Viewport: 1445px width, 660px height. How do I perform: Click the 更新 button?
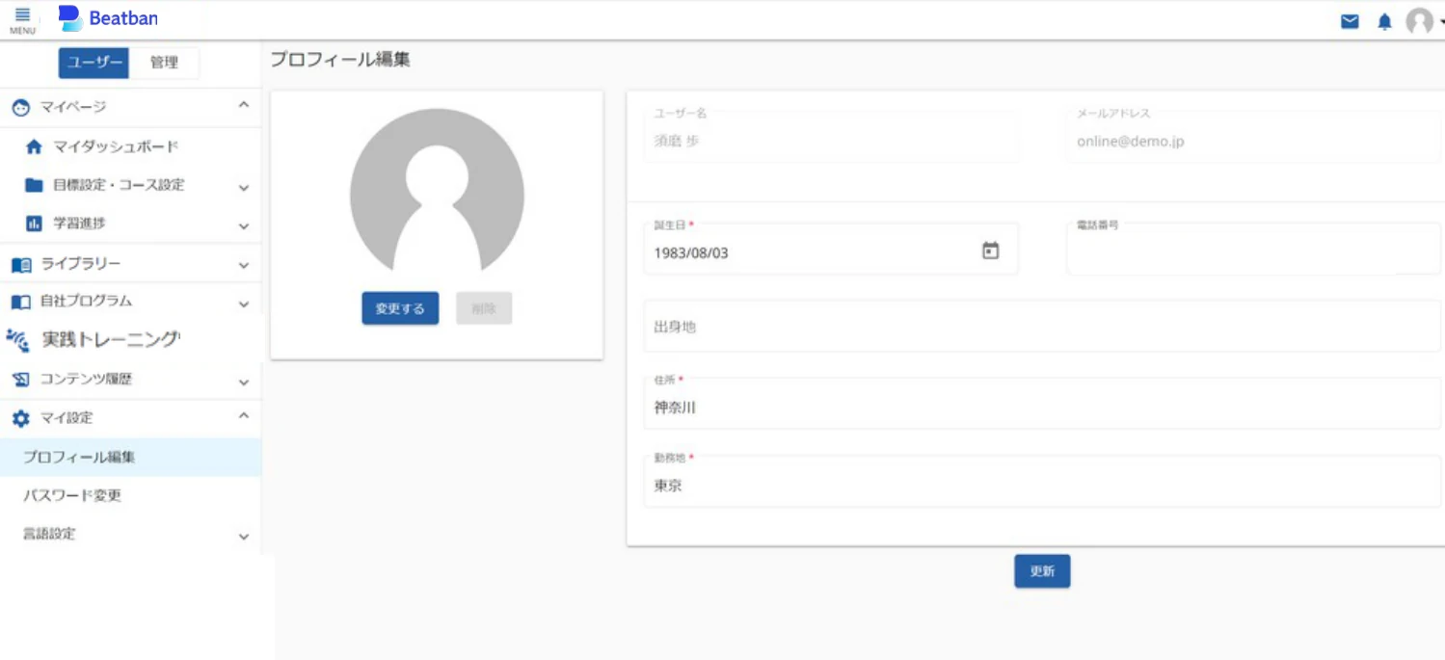tap(1042, 571)
